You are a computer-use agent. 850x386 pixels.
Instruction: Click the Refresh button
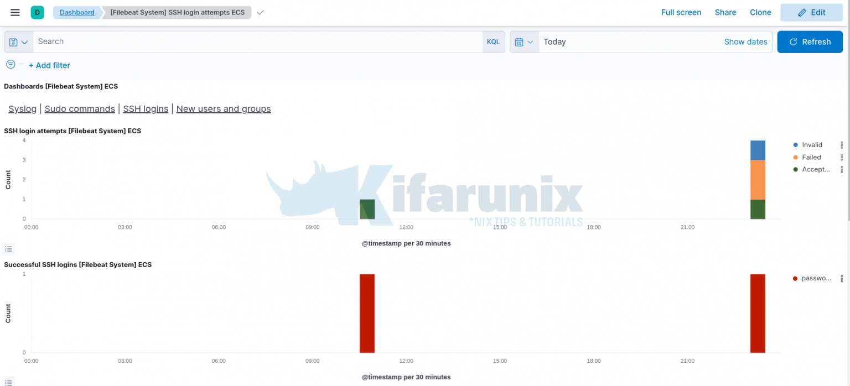(810, 41)
